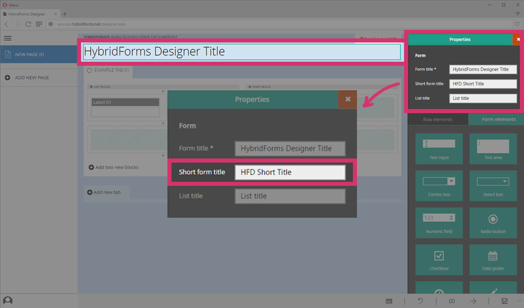Select the EXAMPLE TAB 01 radio circle

pos(89,70)
